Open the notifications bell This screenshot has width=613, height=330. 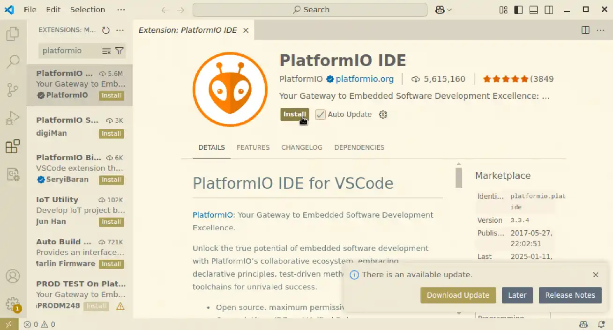[x=601, y=324]
